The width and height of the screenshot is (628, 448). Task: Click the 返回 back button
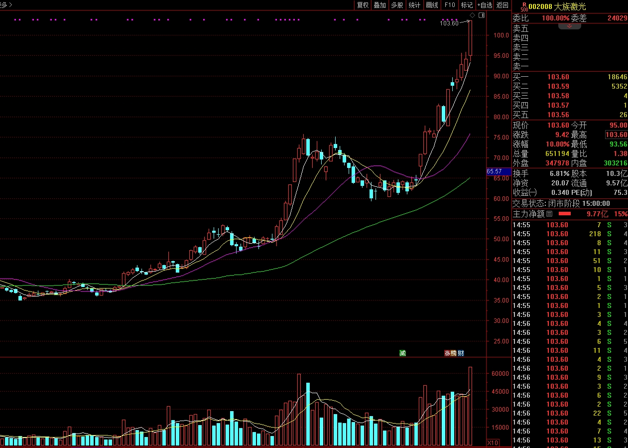coord(502,5)
